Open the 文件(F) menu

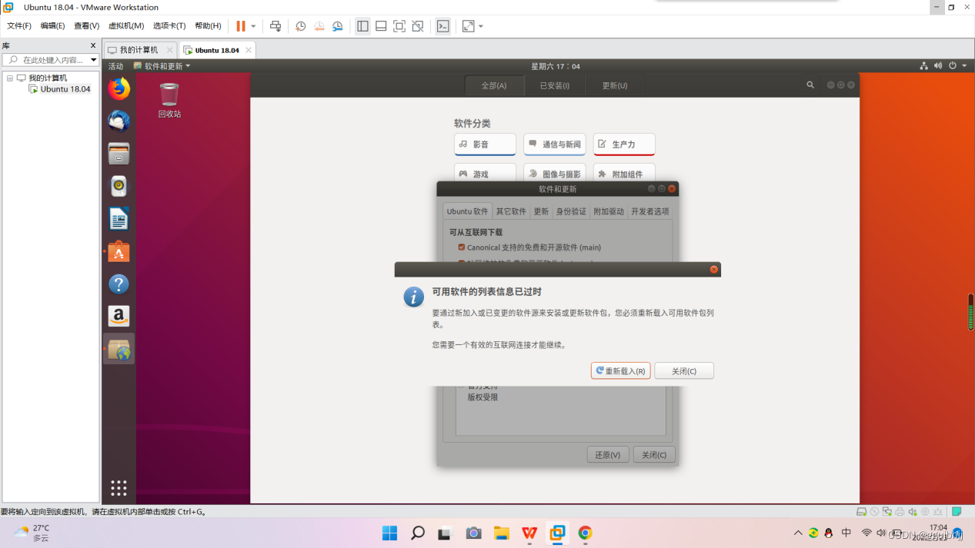(x=19, y=26)
